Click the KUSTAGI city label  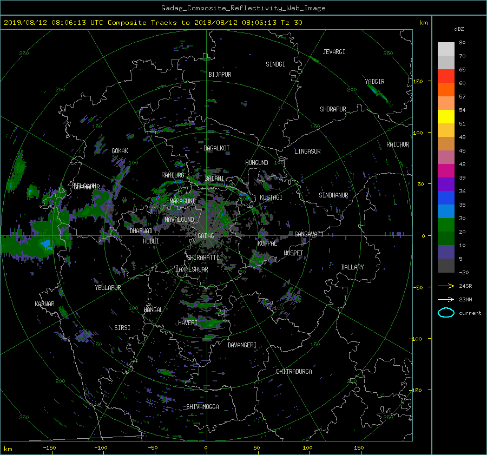[271, 197]
